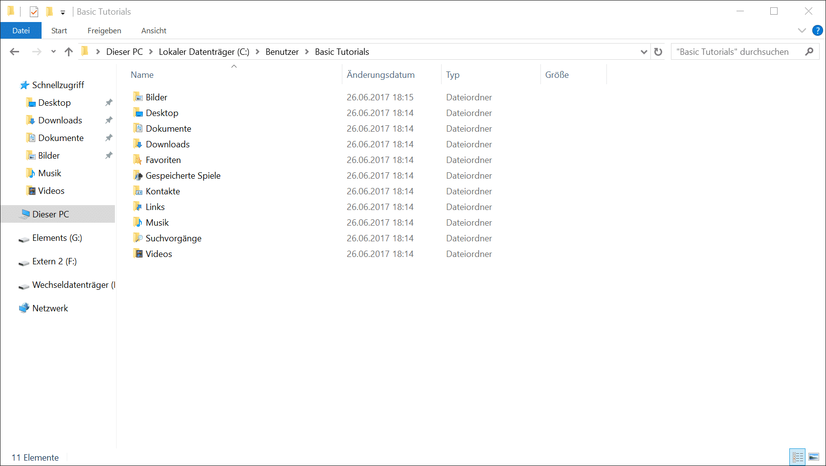This screenshot has height=466, width=826.
Task: Click the pin icon beside Dokumente
Action: pos(109,138)
